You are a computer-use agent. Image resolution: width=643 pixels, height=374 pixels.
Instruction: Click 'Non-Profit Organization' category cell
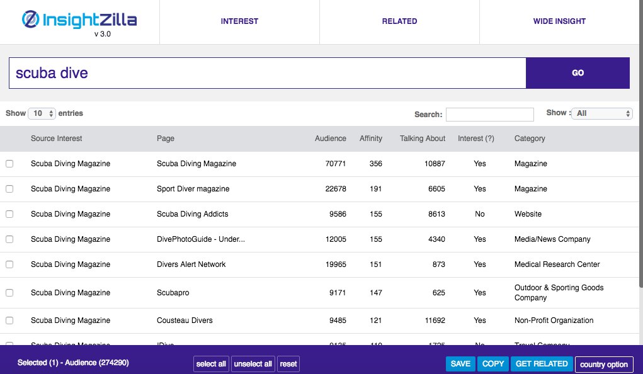554,320
